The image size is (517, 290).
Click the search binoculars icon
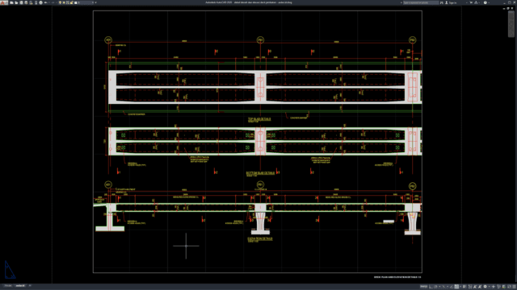(x=442, y=2)
